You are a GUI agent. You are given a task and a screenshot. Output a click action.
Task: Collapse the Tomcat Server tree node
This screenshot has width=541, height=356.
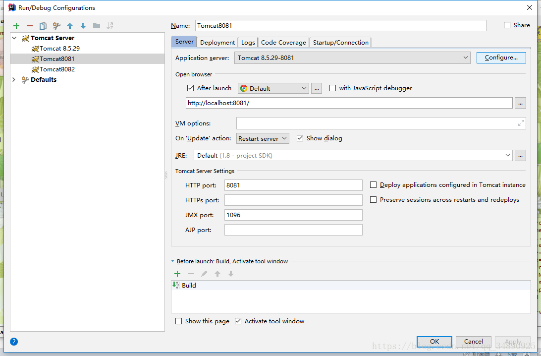[x=14, y=38]
